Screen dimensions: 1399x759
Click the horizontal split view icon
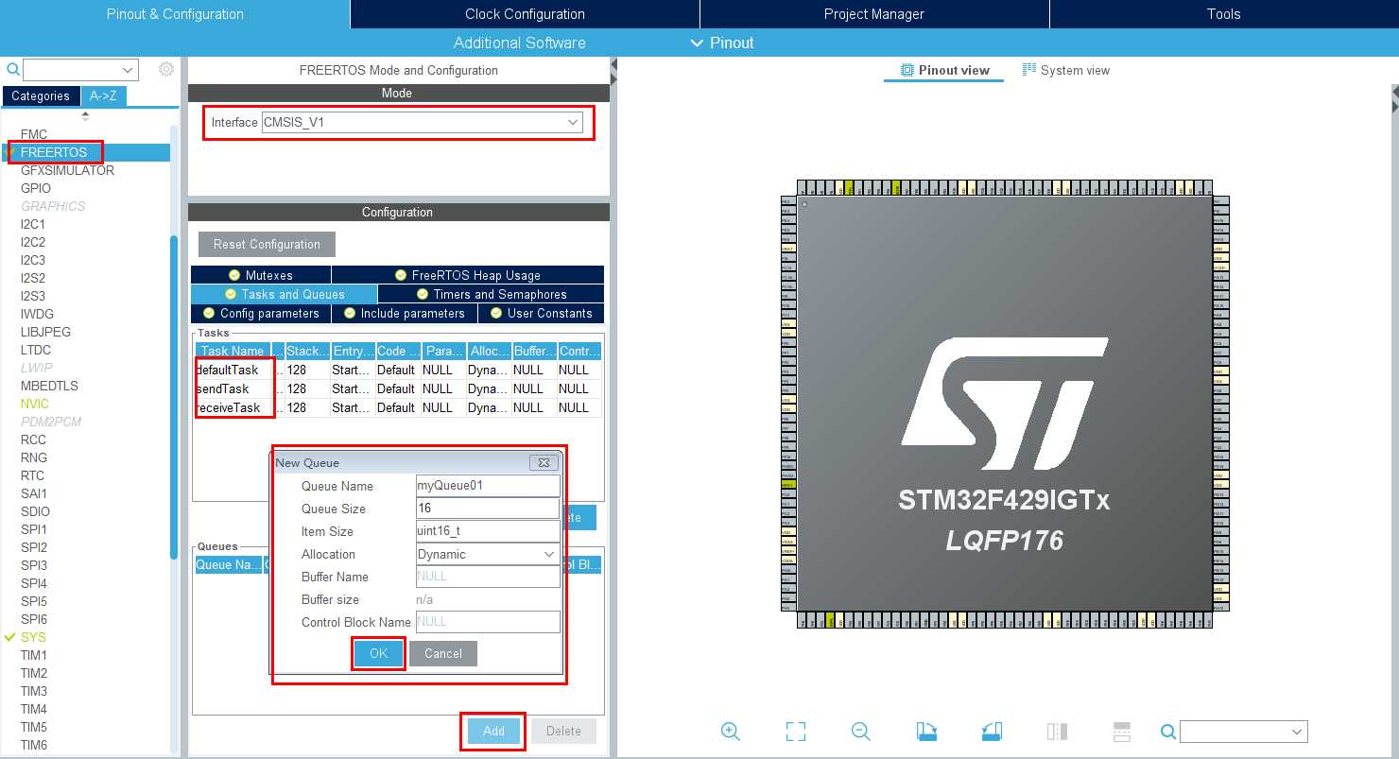[x=1122, y=731]
